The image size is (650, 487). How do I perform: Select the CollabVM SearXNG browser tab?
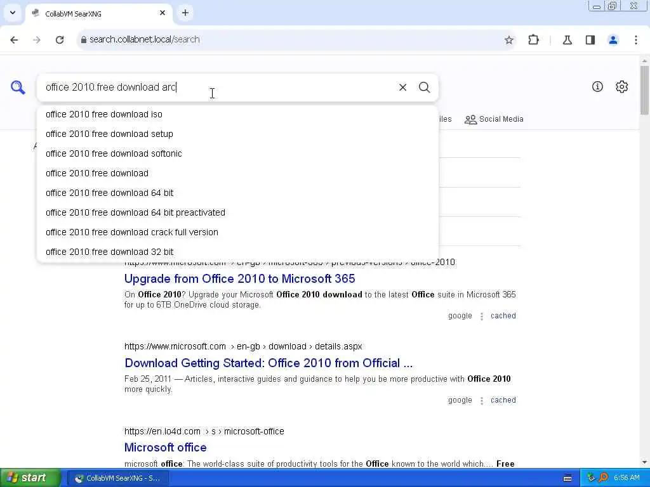[x=100, y=14]
